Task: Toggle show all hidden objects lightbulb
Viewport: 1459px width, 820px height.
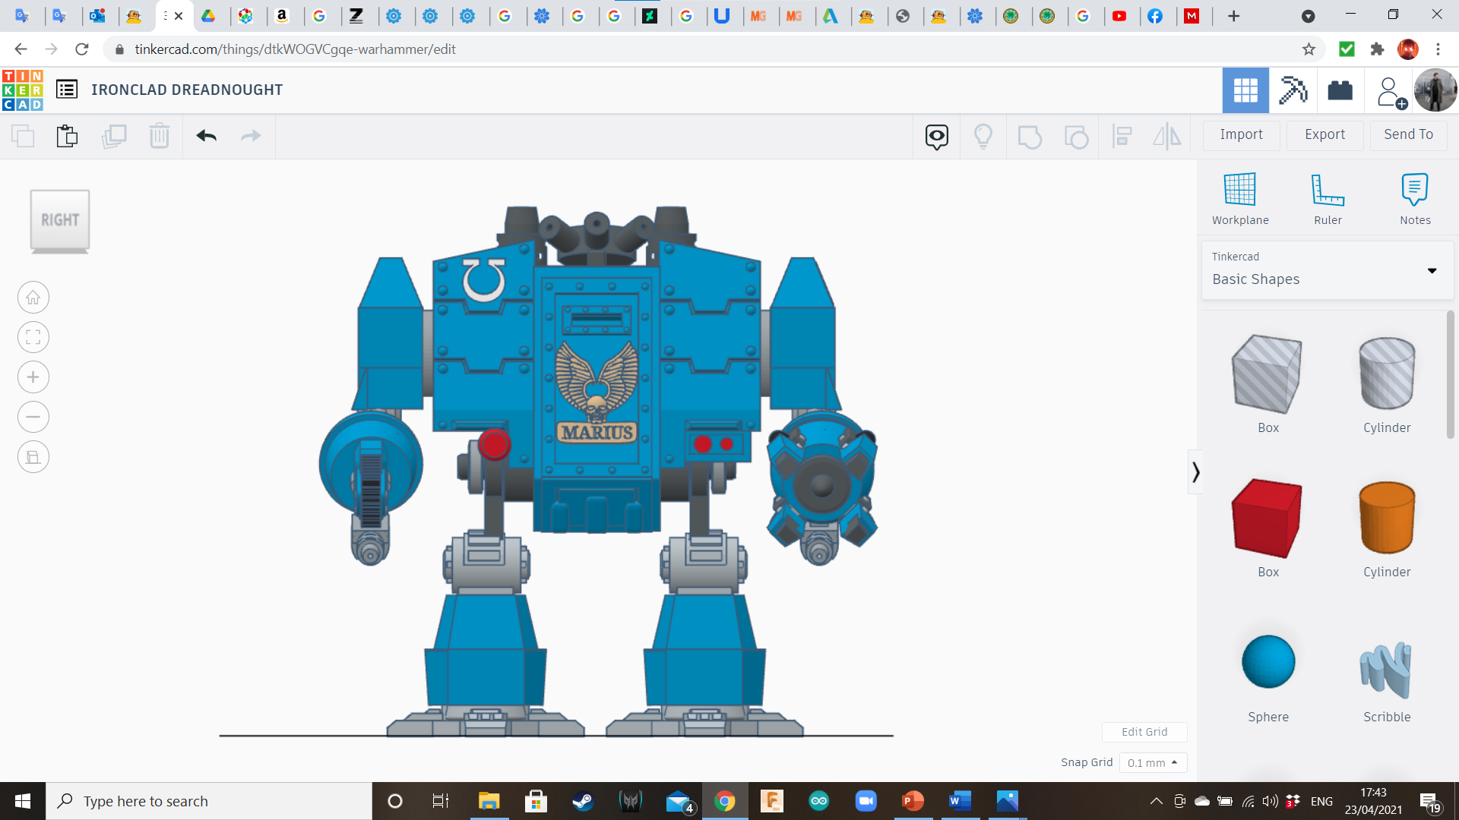Action: point(983,136)
